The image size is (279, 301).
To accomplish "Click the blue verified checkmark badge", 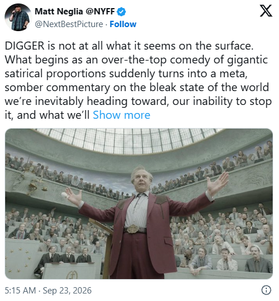I will click(x=122, y=12).
